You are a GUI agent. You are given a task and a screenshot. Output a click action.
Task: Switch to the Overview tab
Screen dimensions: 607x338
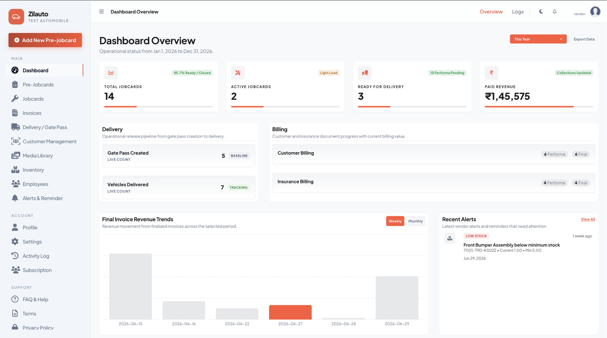pyautogui.click(x=491, y=12)
